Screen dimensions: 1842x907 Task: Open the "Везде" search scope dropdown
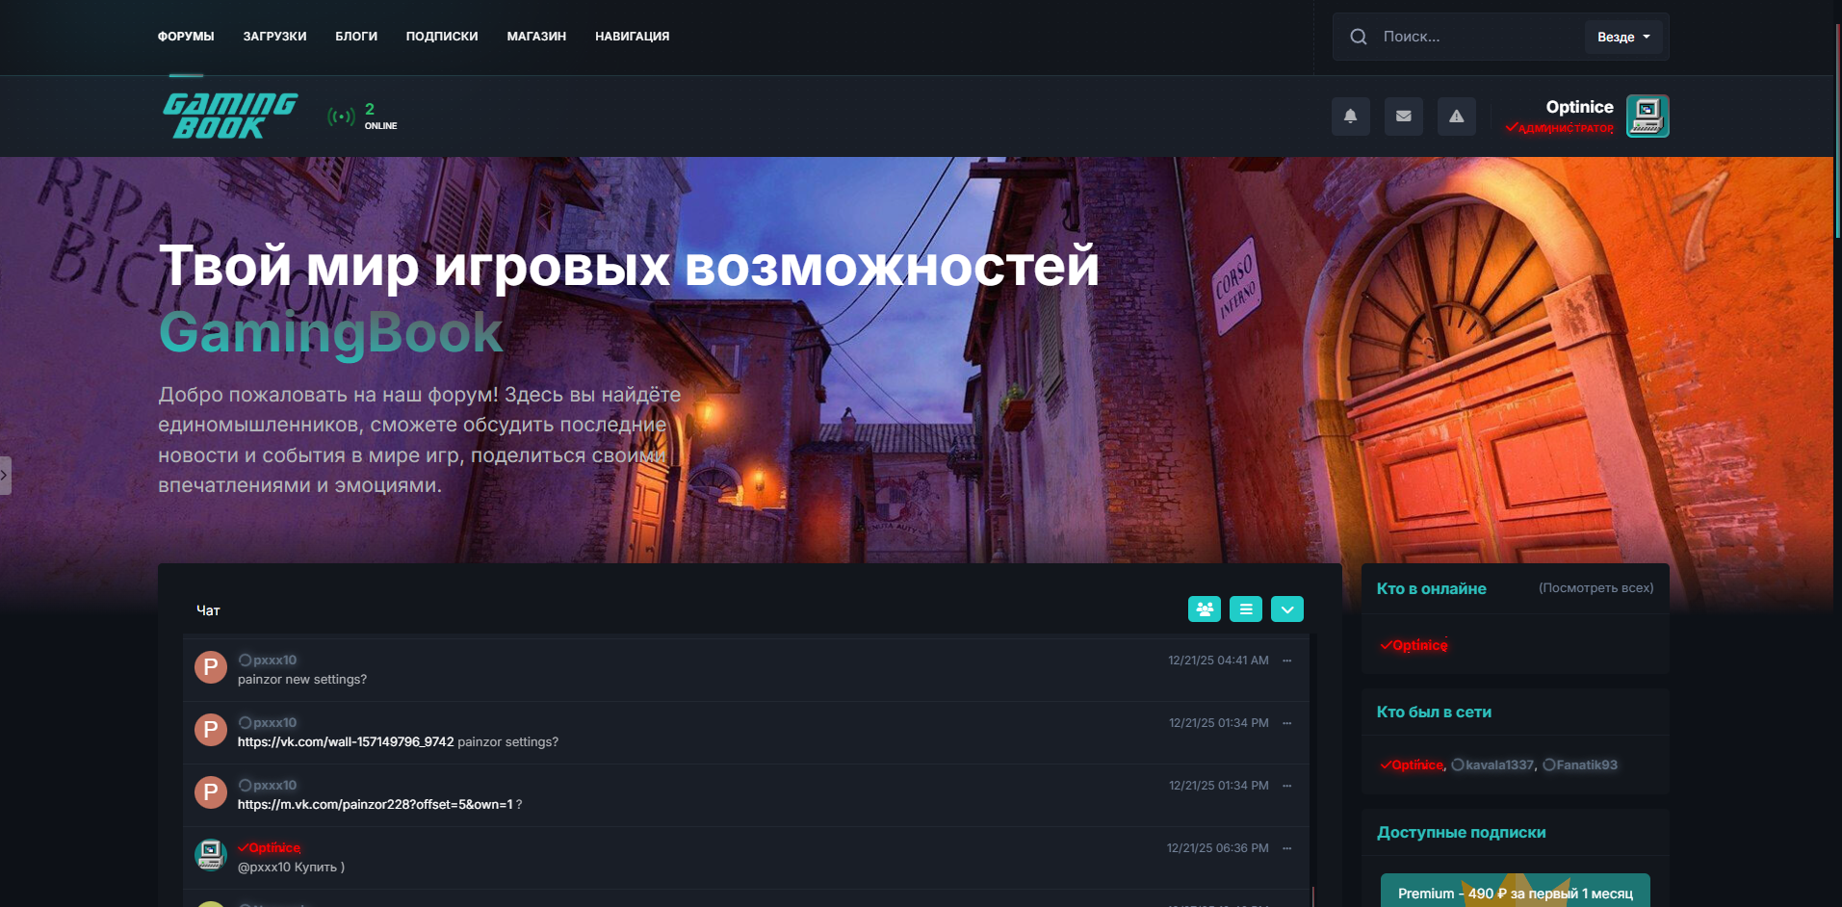(1622, 37)
